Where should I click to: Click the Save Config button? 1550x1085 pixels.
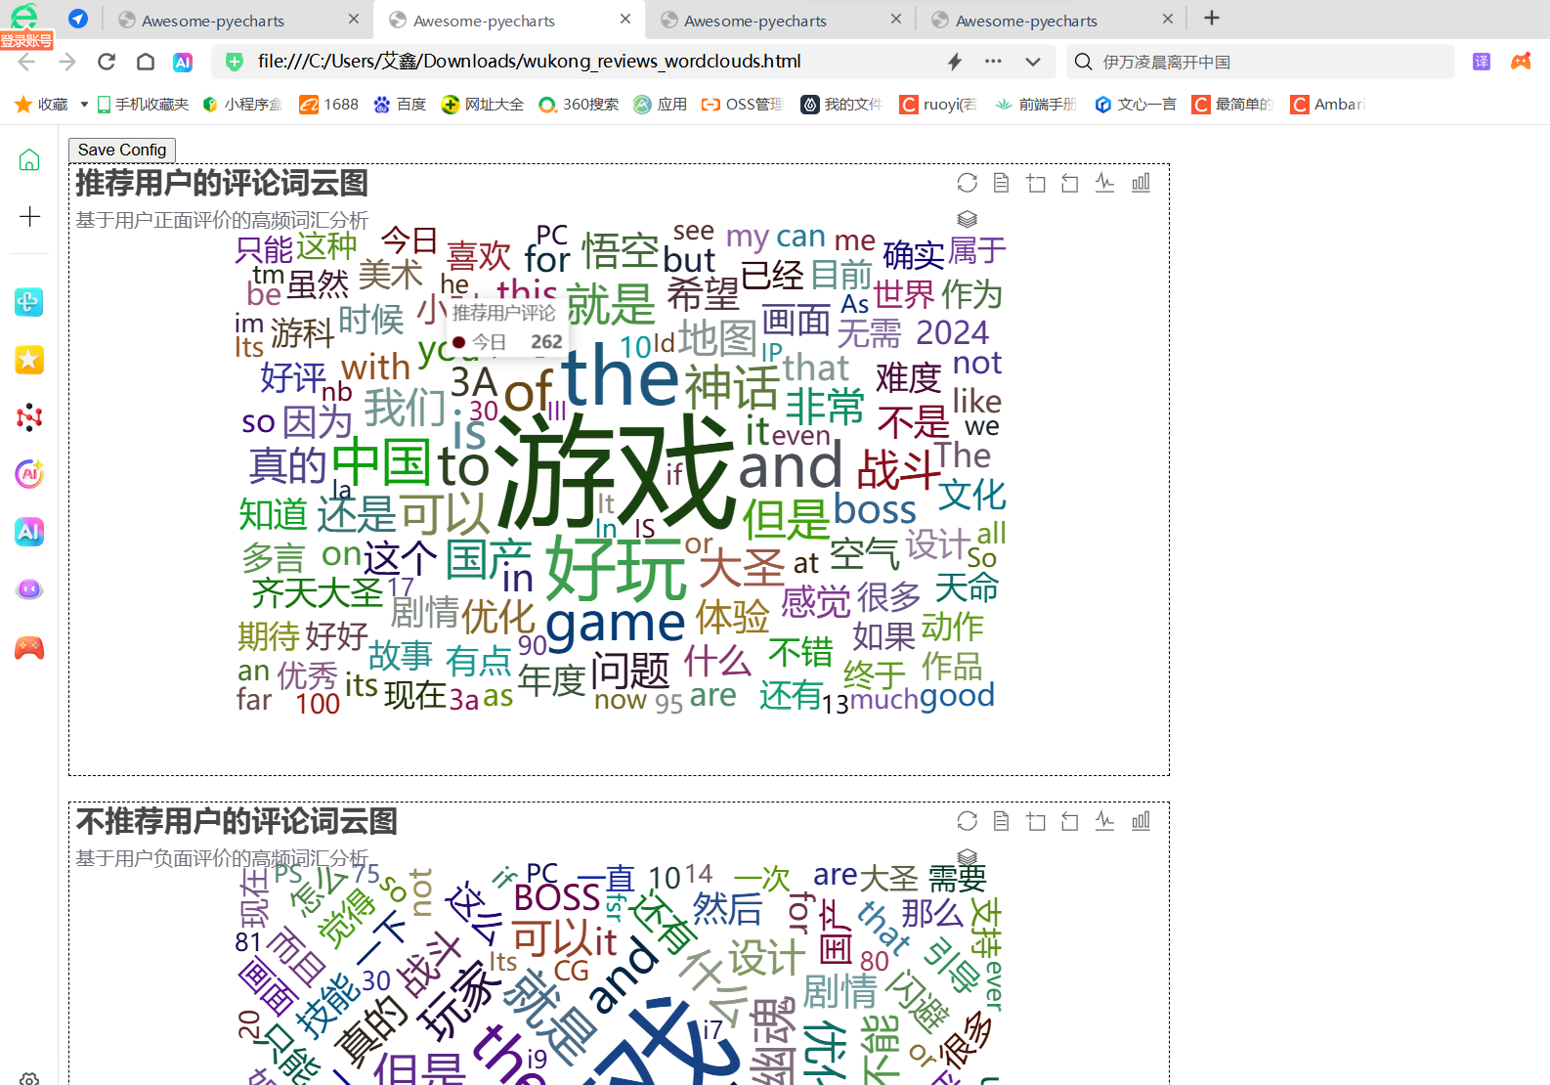[x=122, y=150]
